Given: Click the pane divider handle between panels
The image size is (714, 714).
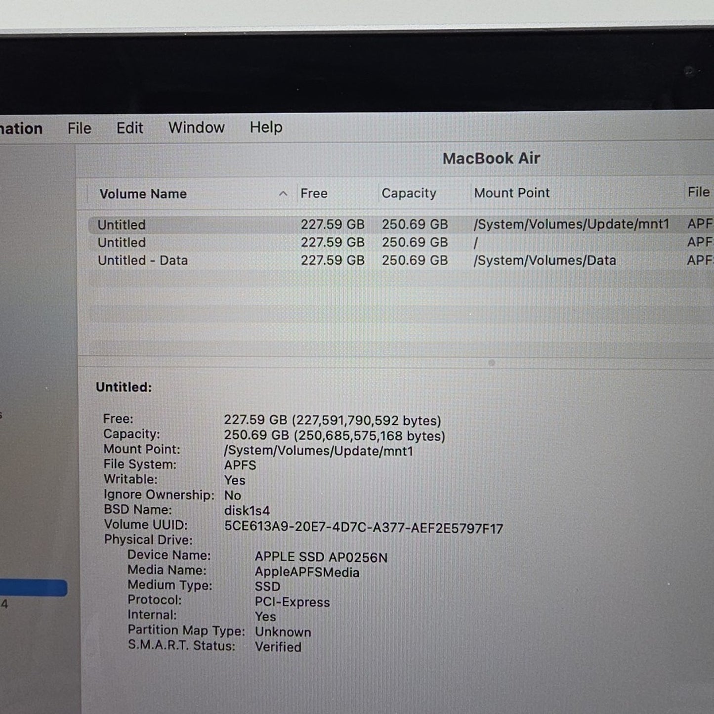Looking at the screenshot, I should click(491, 363).
